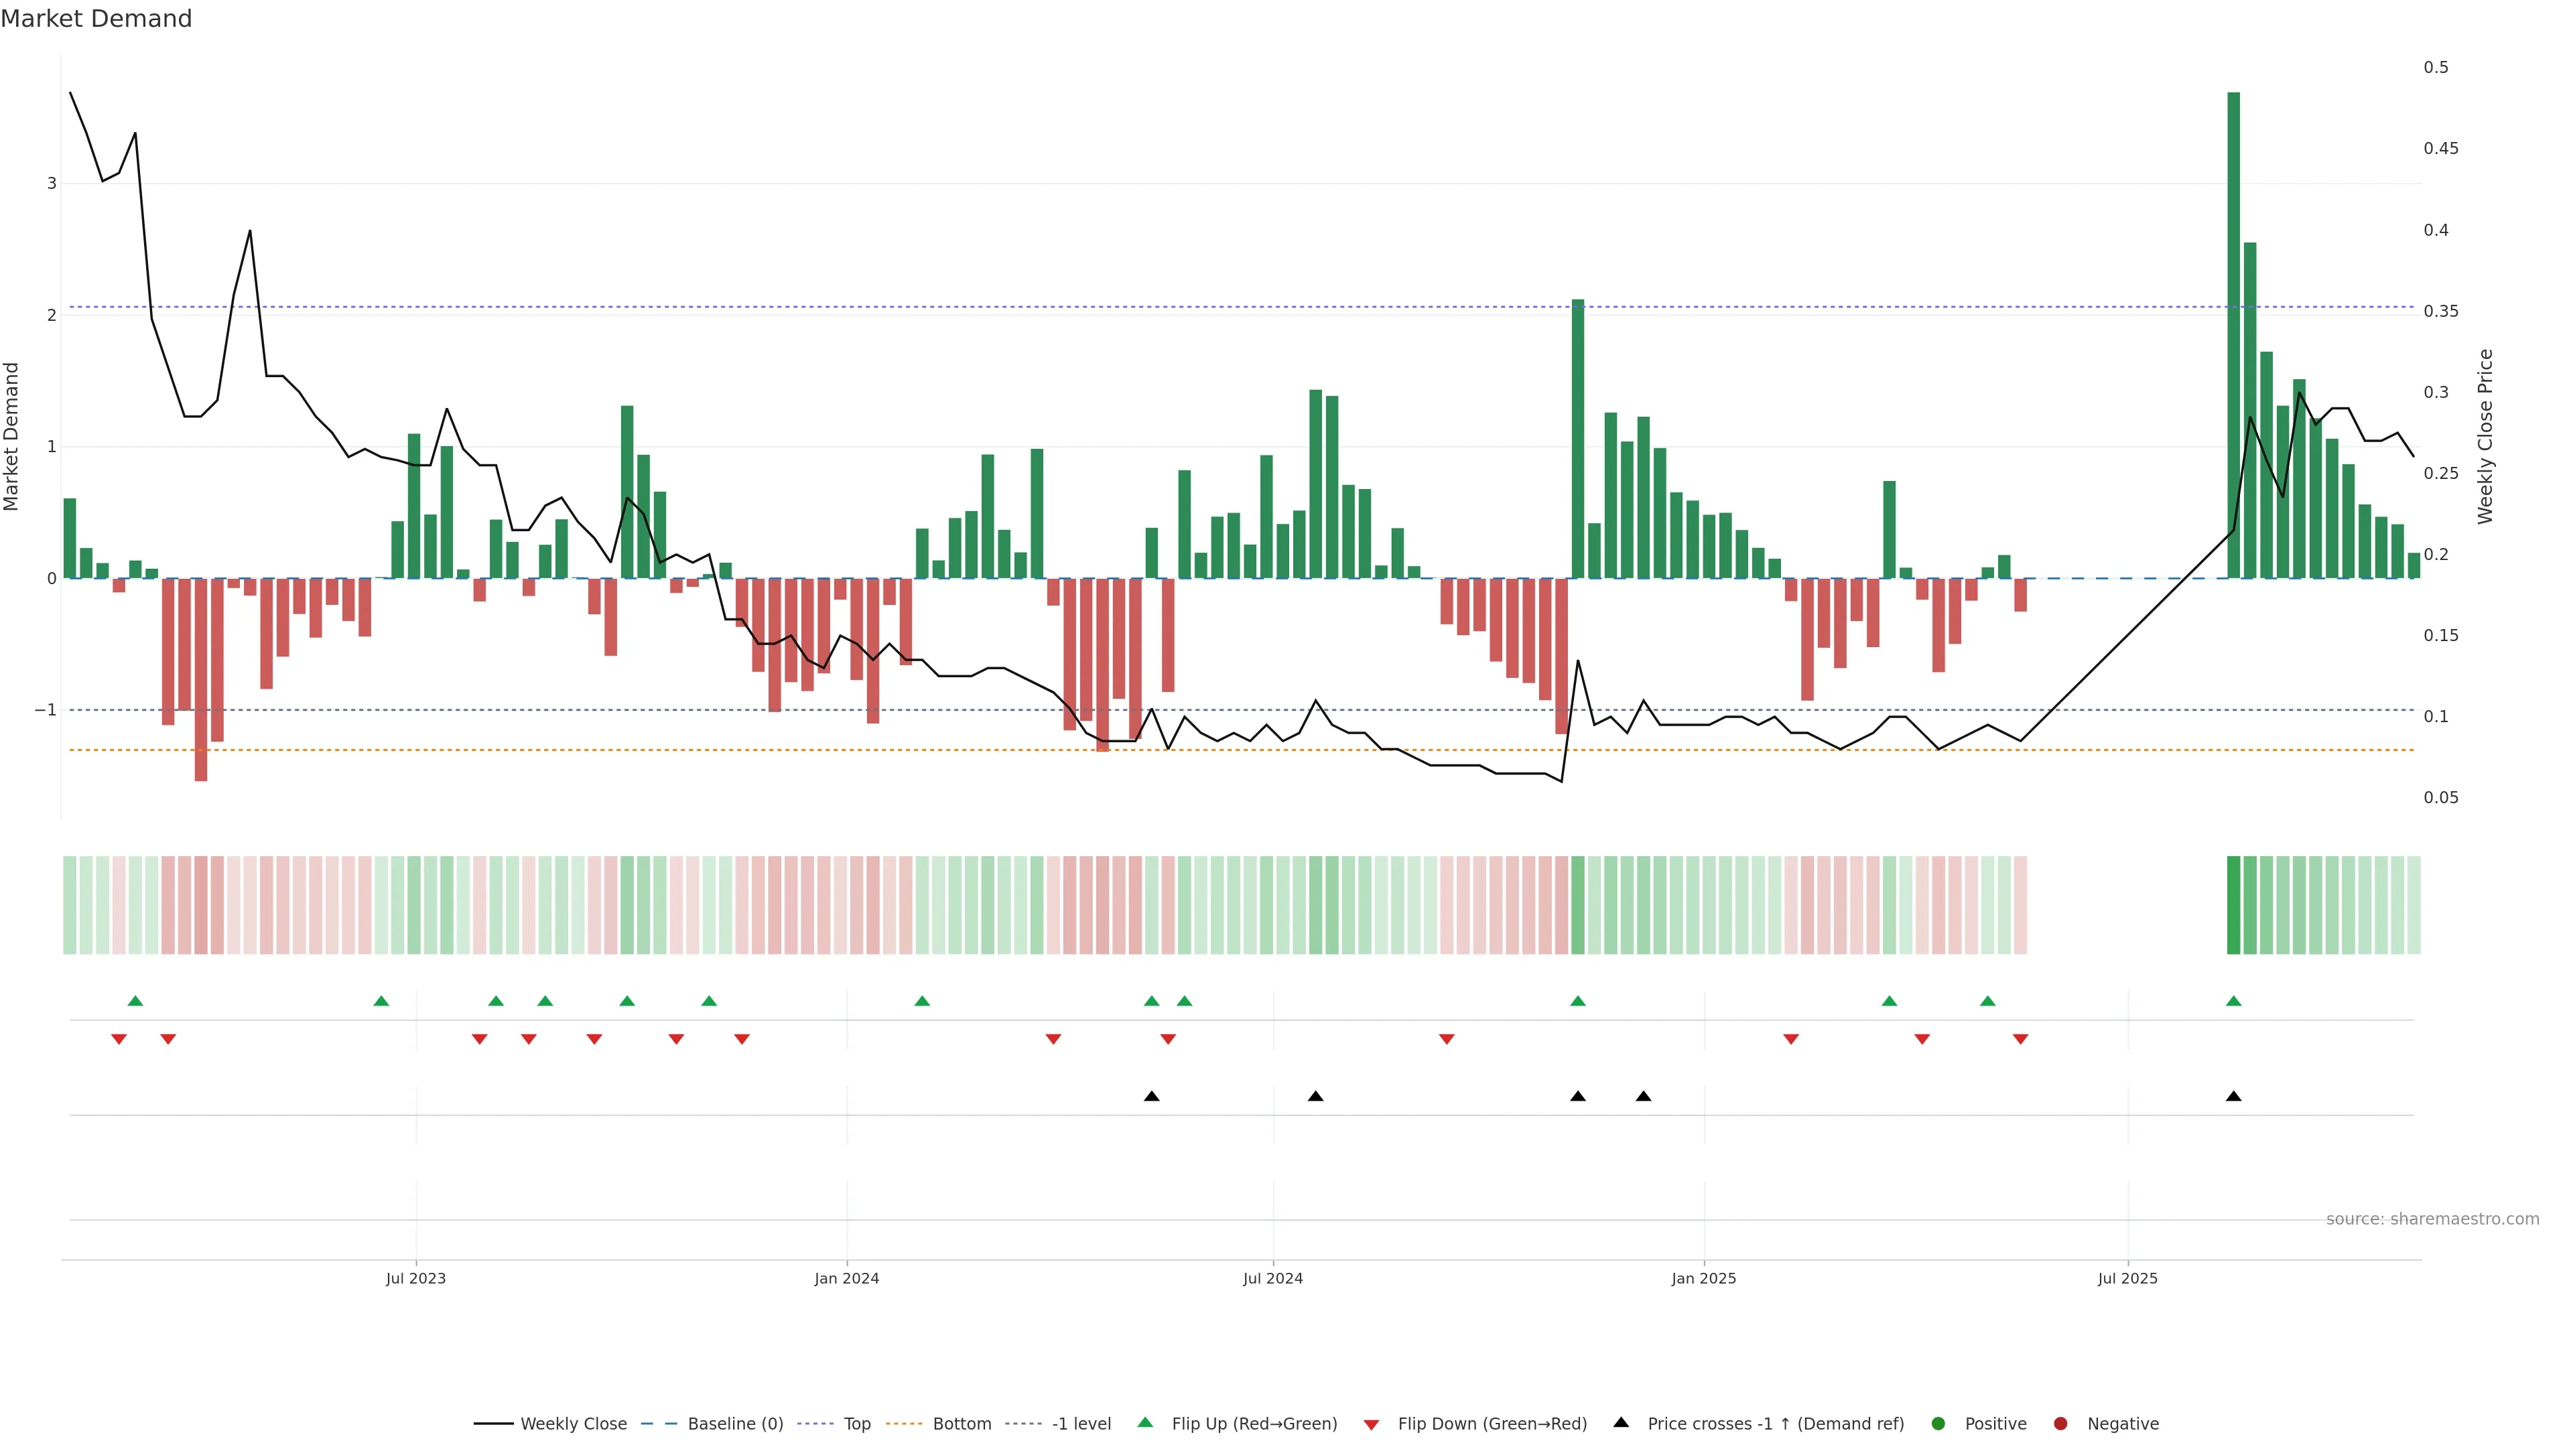2573x1447 pixels.
Task: Click the Market Demand chart title
Action: pyautogui.click(x=96, y=19)
